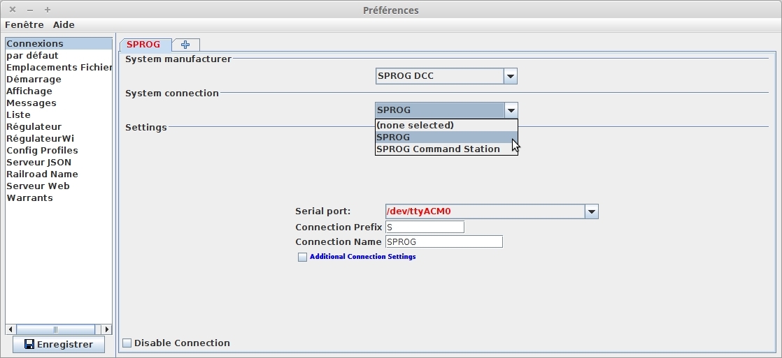Viewport: 782px width, 358px height.
Task: Click the window close X button
Action: click(x=13, y=10)
